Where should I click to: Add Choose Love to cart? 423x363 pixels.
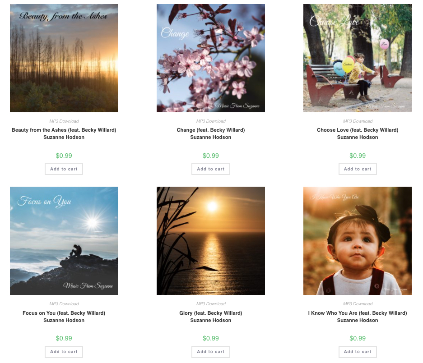click(x=358, y=169)
